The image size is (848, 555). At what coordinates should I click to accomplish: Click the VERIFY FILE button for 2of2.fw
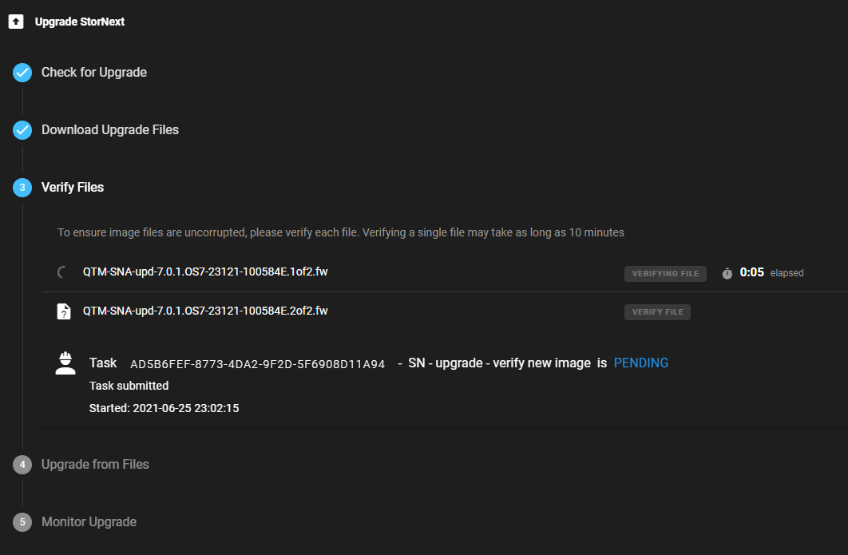click(x=658, y=312)
